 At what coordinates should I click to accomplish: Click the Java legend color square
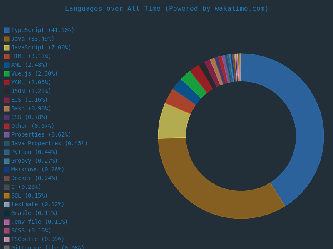tap(7, 39)
